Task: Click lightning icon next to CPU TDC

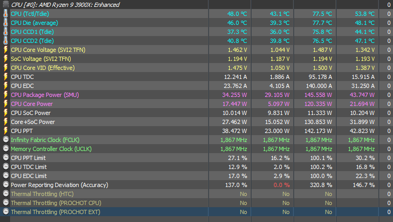Action: [5, 77]
